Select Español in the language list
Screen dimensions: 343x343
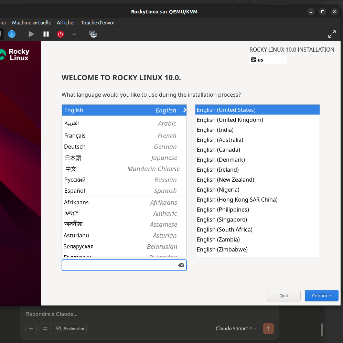pyautogui.click(x=124, y=191)
